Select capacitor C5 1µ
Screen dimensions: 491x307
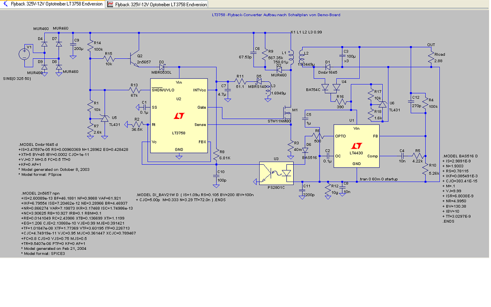[x=305, y=119]
